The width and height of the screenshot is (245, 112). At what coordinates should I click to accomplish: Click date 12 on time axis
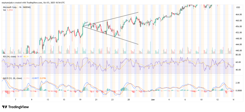(217, 100)
